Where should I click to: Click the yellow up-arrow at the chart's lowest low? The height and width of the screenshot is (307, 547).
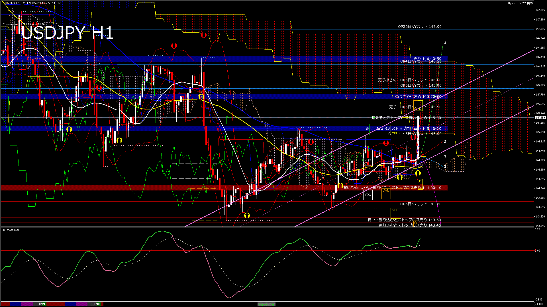tap(247, 215)
